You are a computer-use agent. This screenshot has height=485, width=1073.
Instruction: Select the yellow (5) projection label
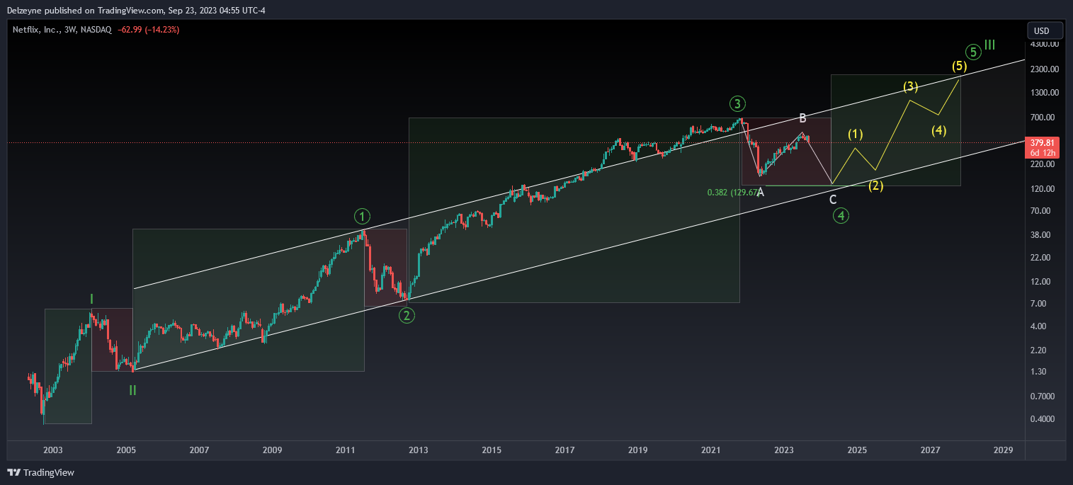click(959, 67)
